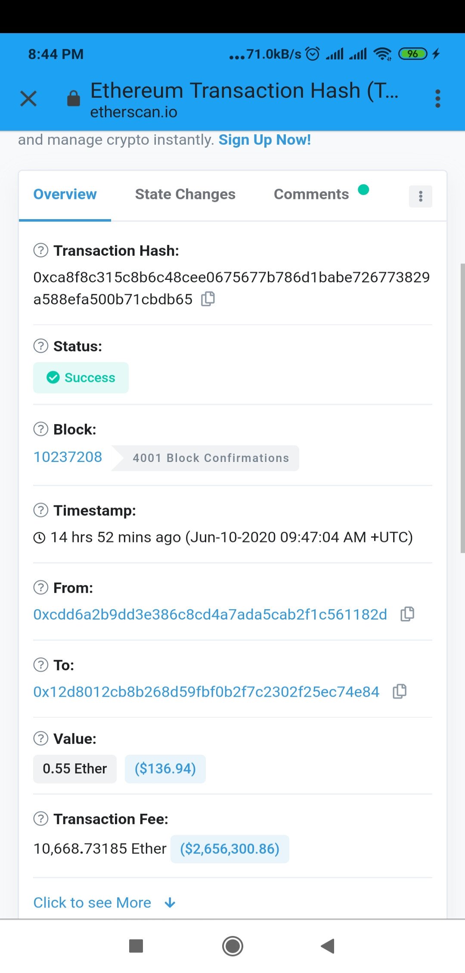465x973 pixels.
Task: Open block 10237208 link
Action: click(68, 457)
